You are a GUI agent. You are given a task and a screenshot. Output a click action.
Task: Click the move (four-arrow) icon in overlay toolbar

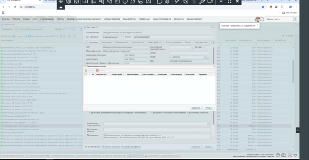61,2
